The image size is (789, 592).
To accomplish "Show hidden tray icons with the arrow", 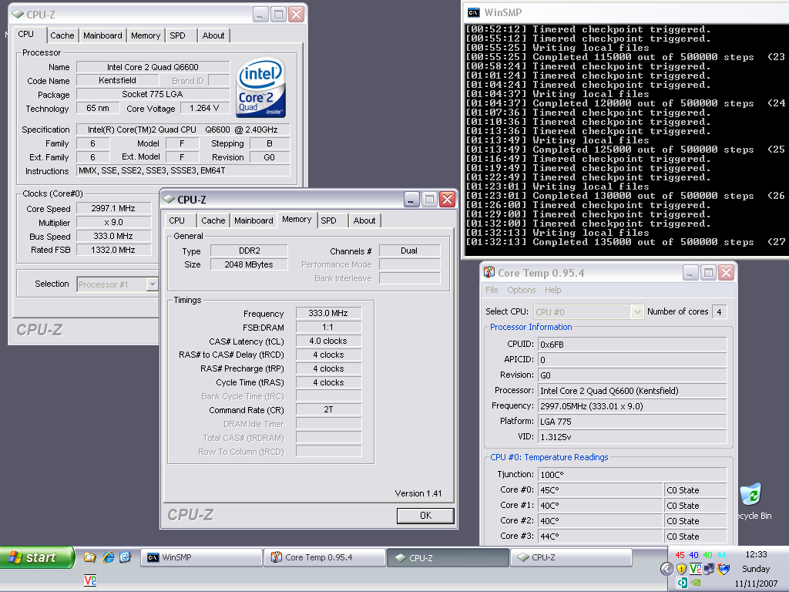I will pyautogui.click(x=666, y=569).
